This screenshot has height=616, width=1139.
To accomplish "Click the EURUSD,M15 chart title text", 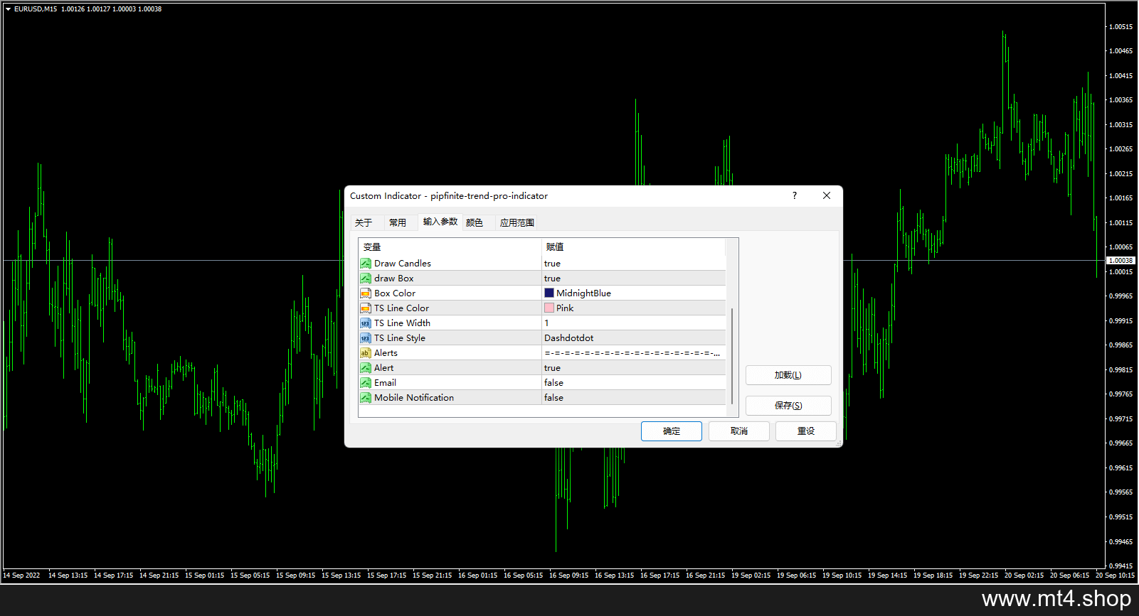I will click(x=36, y=9).
